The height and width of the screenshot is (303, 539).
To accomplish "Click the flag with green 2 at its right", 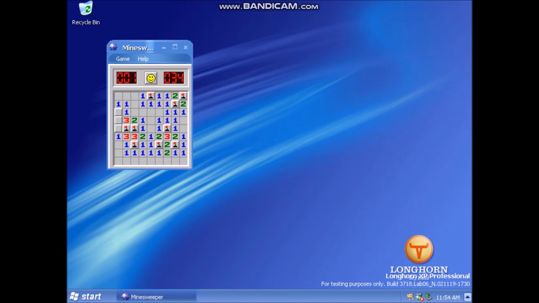I will (x=159, y=145).
